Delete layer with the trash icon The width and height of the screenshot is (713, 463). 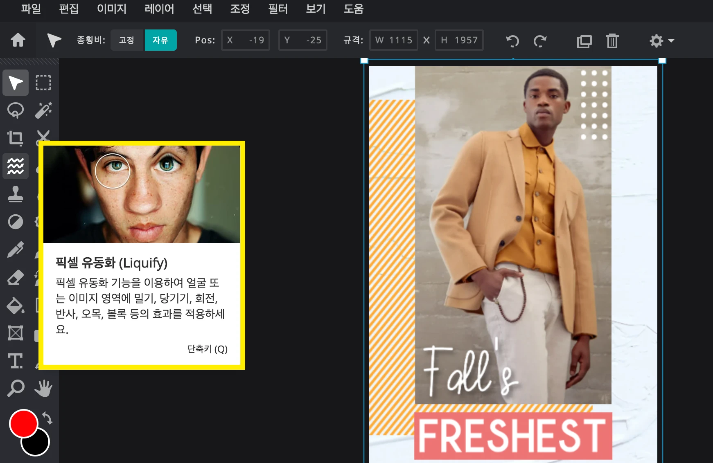(612, 40)
